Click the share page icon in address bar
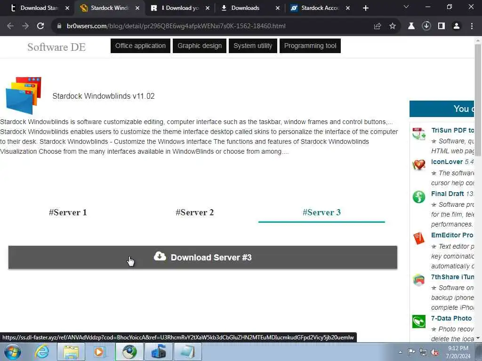Screen dimensions: 482x361 point(378,26)
